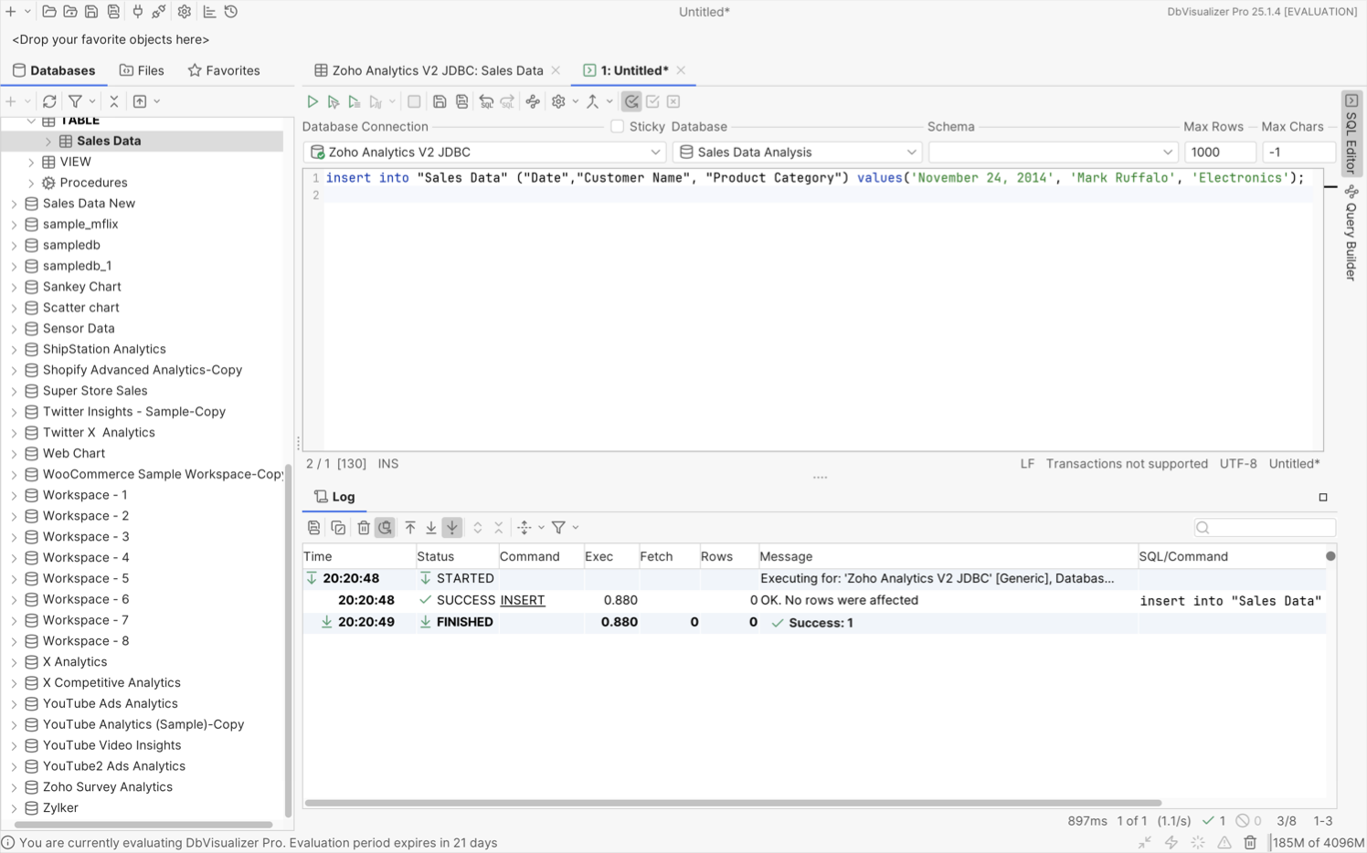Toggle the auto-scroll down arrow in Log toolbar
Viewport: 1367px width, 853px height.
pos(452,528)
